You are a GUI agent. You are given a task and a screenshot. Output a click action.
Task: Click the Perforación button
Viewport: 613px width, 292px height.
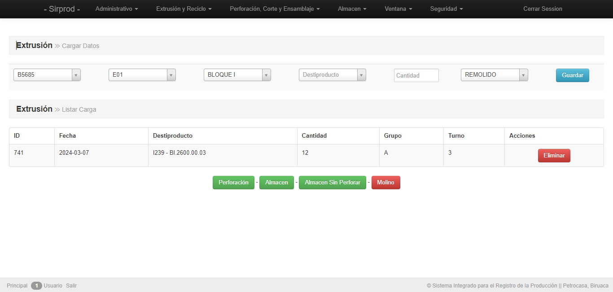(x=233, y=183)
